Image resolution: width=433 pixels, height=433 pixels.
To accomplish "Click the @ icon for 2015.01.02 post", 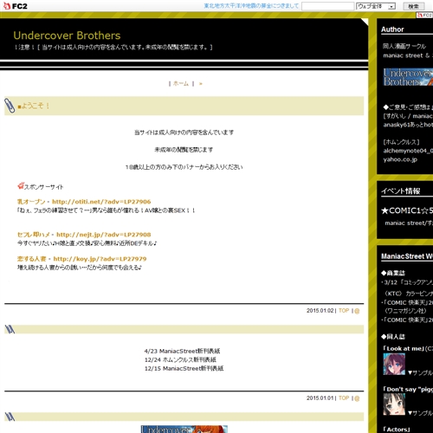I will (x=357, y=311).
